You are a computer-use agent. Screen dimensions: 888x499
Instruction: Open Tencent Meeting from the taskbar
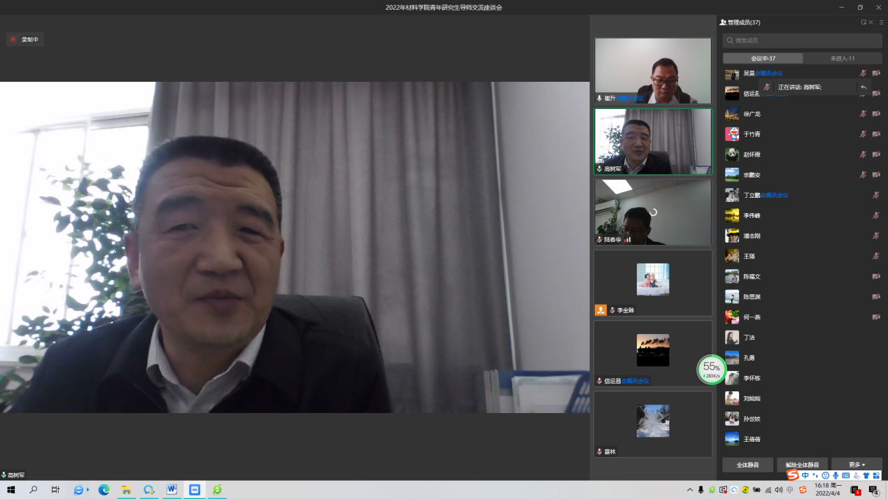pos(195,490)
